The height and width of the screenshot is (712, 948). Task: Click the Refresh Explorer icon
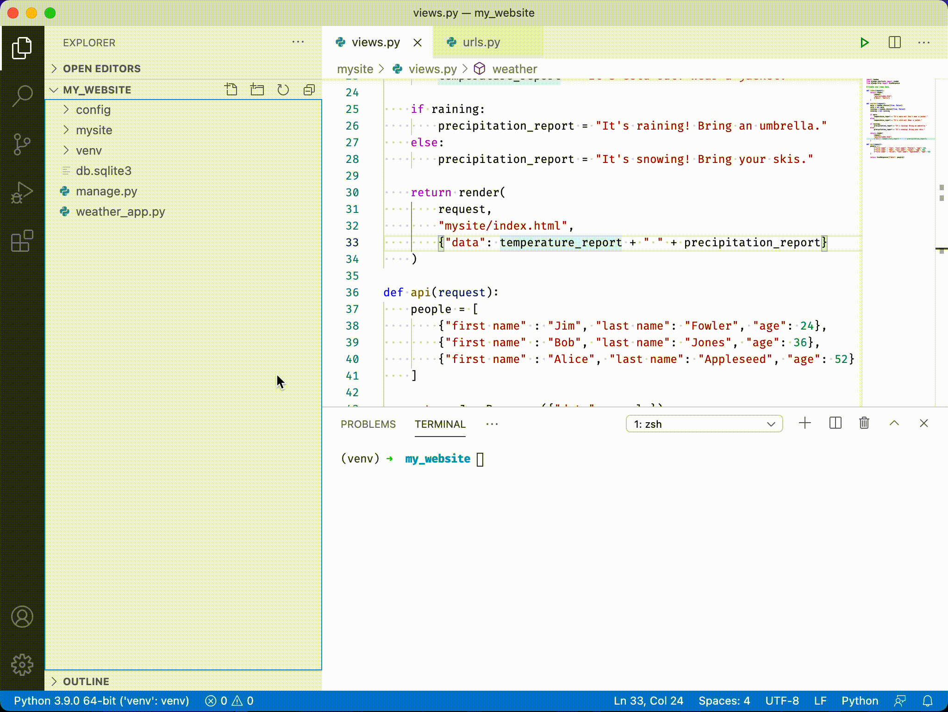[283, 89]
